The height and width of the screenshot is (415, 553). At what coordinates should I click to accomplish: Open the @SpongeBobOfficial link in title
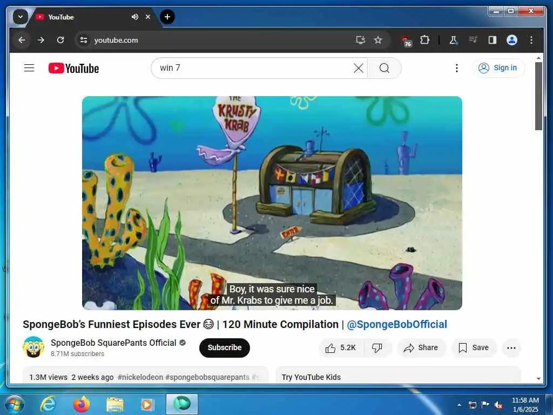397,324
